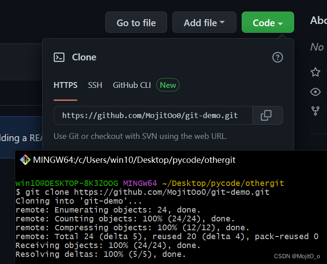Click the MINGW64 othergit window title
Image resolution: width=327 pixels, height=264 pixels.
(x=134, y=160)
